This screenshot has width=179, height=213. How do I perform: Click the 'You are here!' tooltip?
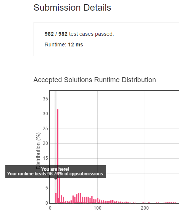[56, 172]
